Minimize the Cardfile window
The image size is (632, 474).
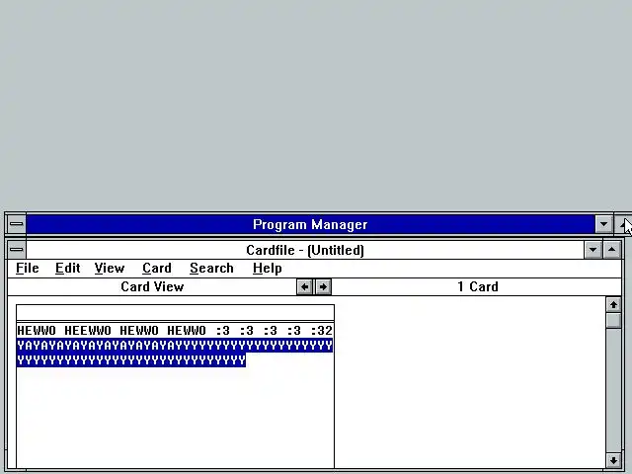[592, 250]
